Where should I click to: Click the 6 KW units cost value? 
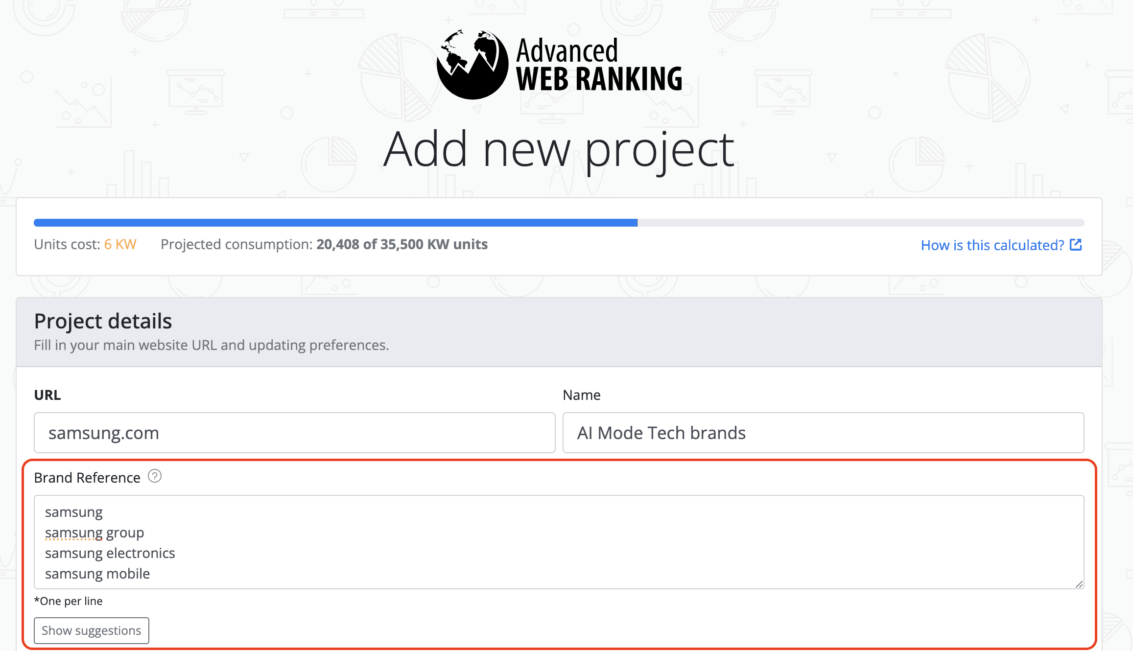pyautogui.click(x=120, y=244)
